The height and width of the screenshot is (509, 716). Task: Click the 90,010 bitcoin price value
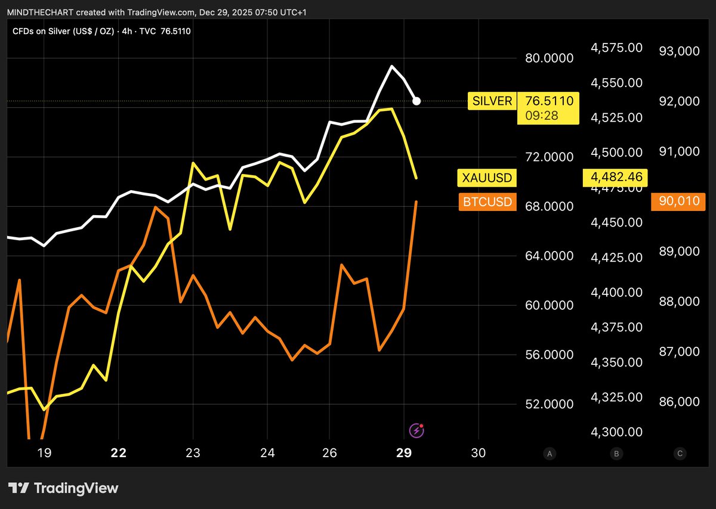click(x=677, y=202)
